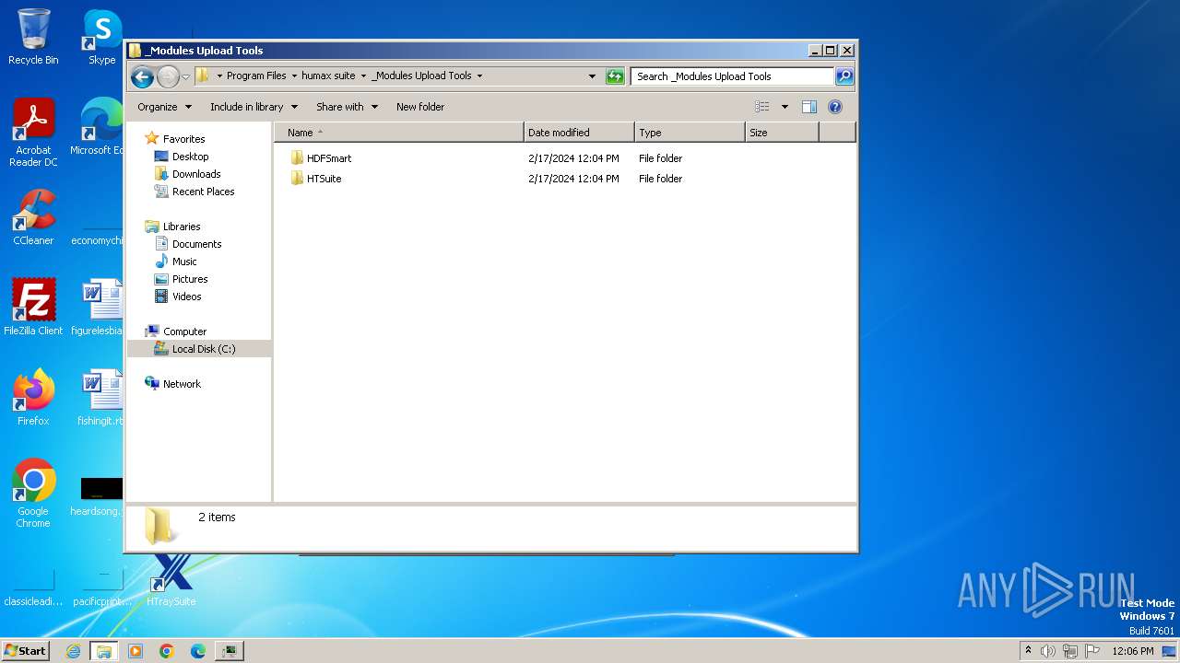Screen dimensions: 1180x663
Task: Sort by Name column
Action: click(398, 133)
